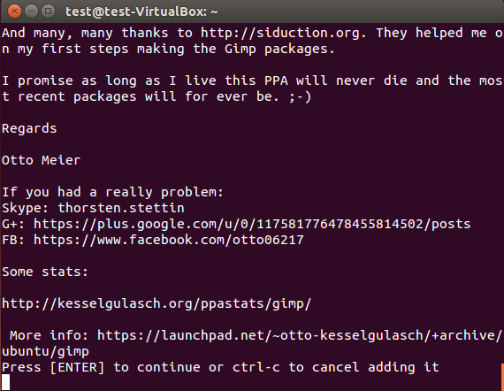Minimize the terminal window
Image resolution: width=504 pixels, height=391 pixels.
click(31, 11)
